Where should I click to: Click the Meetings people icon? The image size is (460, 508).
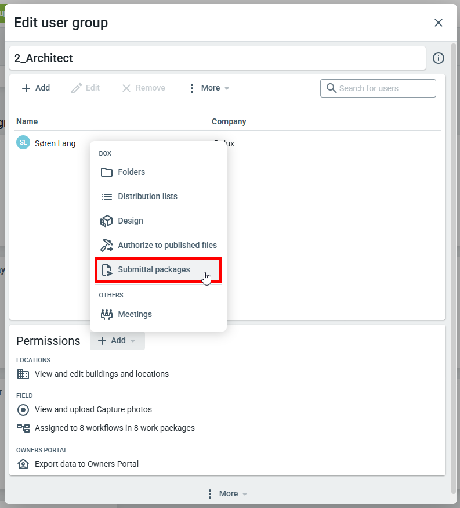click(106, 315)
